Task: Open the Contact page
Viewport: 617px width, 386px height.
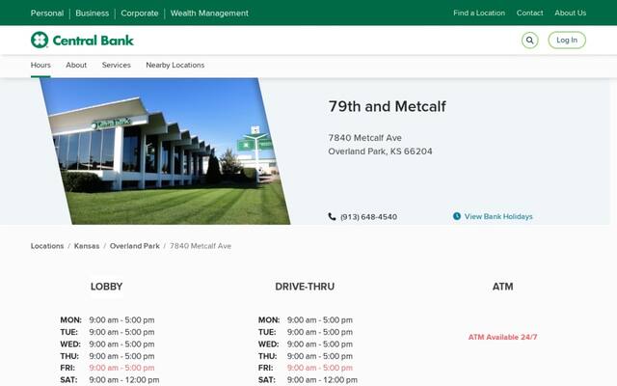Action: click(x=529, y=13)
